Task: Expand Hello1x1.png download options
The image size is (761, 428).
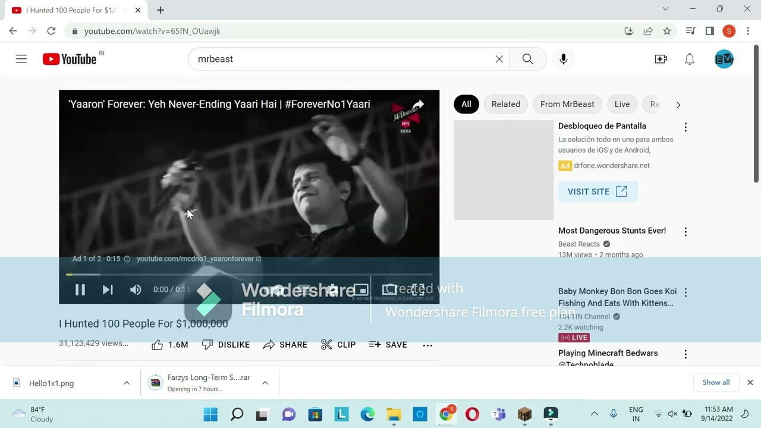Action: (x=127, y=383)
